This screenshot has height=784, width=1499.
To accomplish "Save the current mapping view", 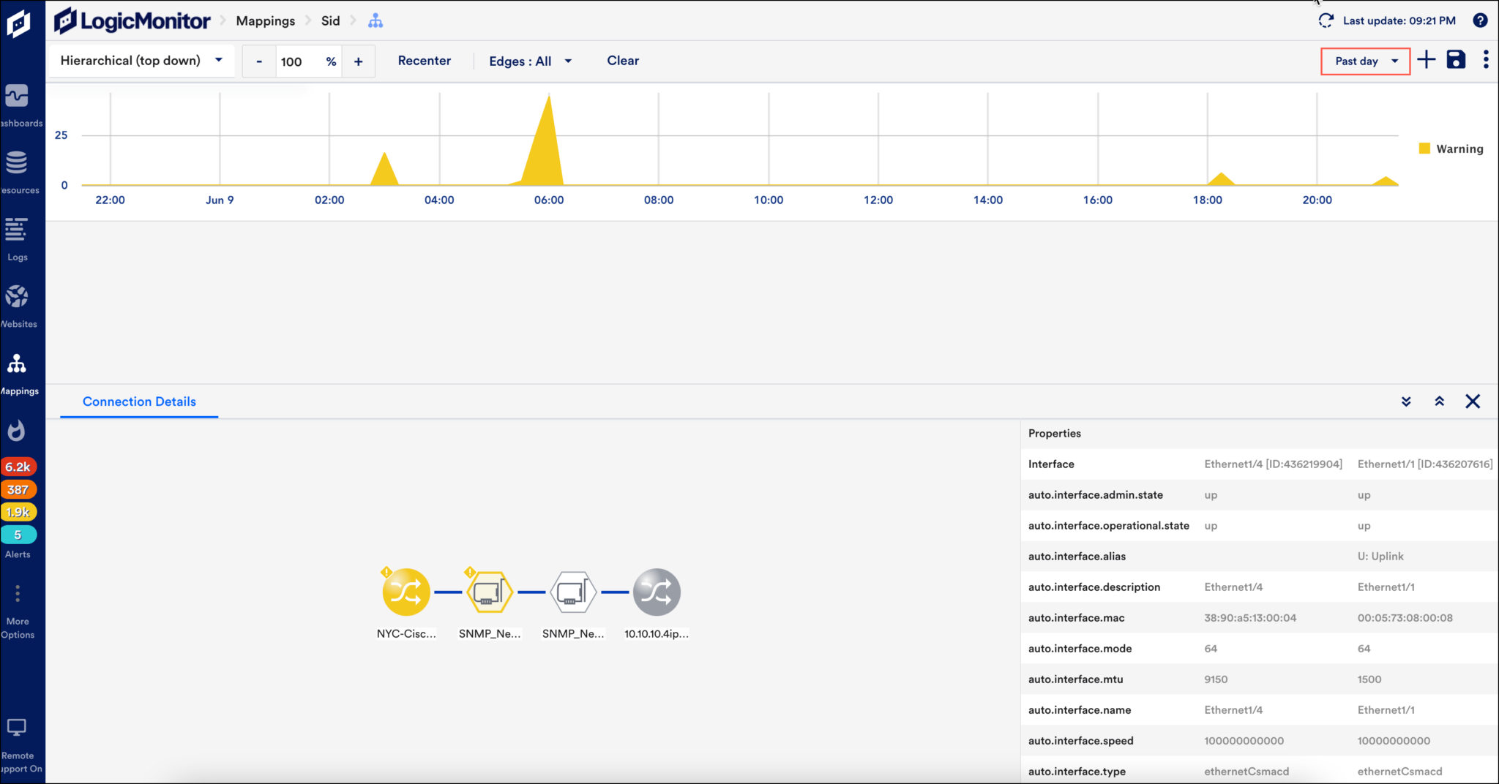I will coord(1455,60).
